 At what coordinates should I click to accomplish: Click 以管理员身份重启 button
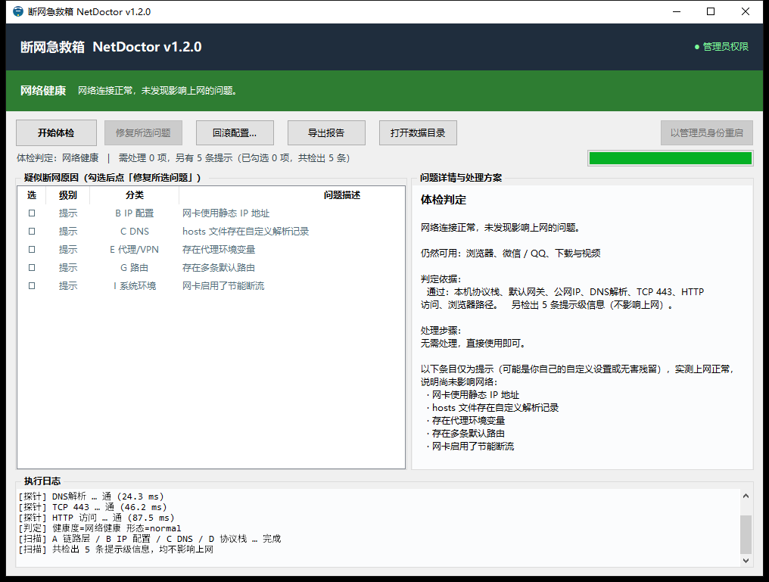(707, 133)
